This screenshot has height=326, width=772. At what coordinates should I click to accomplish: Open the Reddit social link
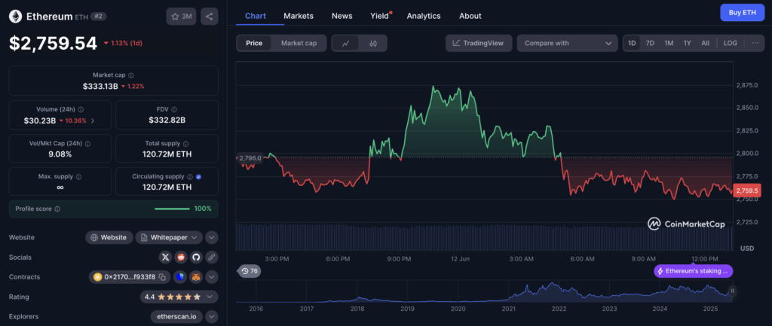181,257
